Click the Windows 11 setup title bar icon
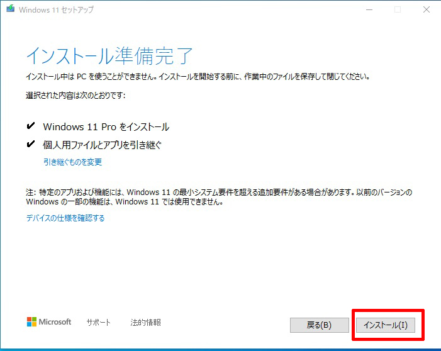 pyautogui.click(x=11, y=9)
